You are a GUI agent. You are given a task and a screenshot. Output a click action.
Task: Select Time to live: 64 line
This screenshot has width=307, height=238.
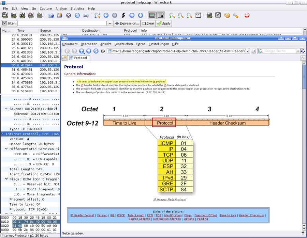[25, 204]
